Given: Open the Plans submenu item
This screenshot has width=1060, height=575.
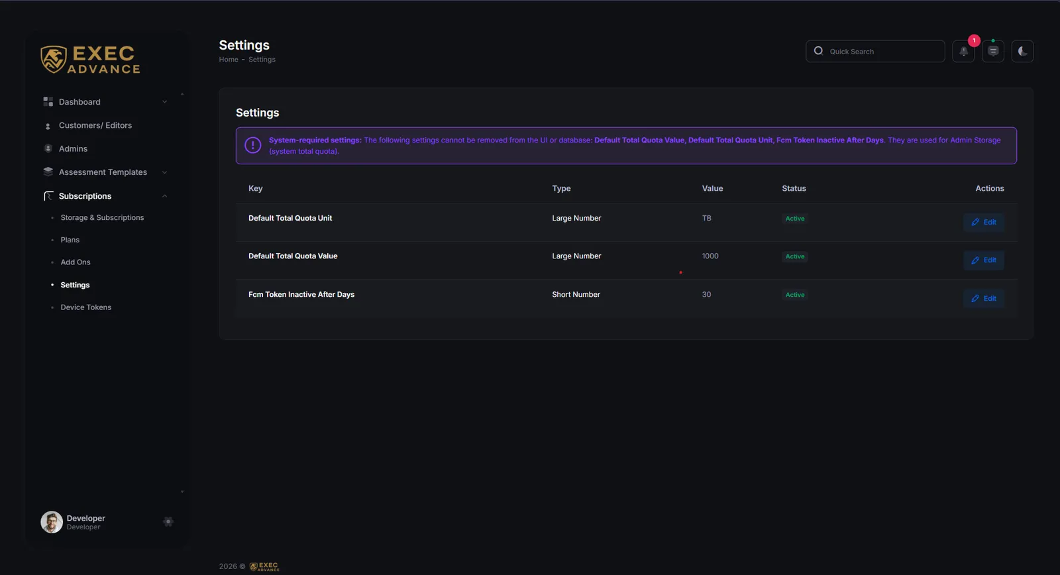Looking at the screenshot, I should 70,240.
